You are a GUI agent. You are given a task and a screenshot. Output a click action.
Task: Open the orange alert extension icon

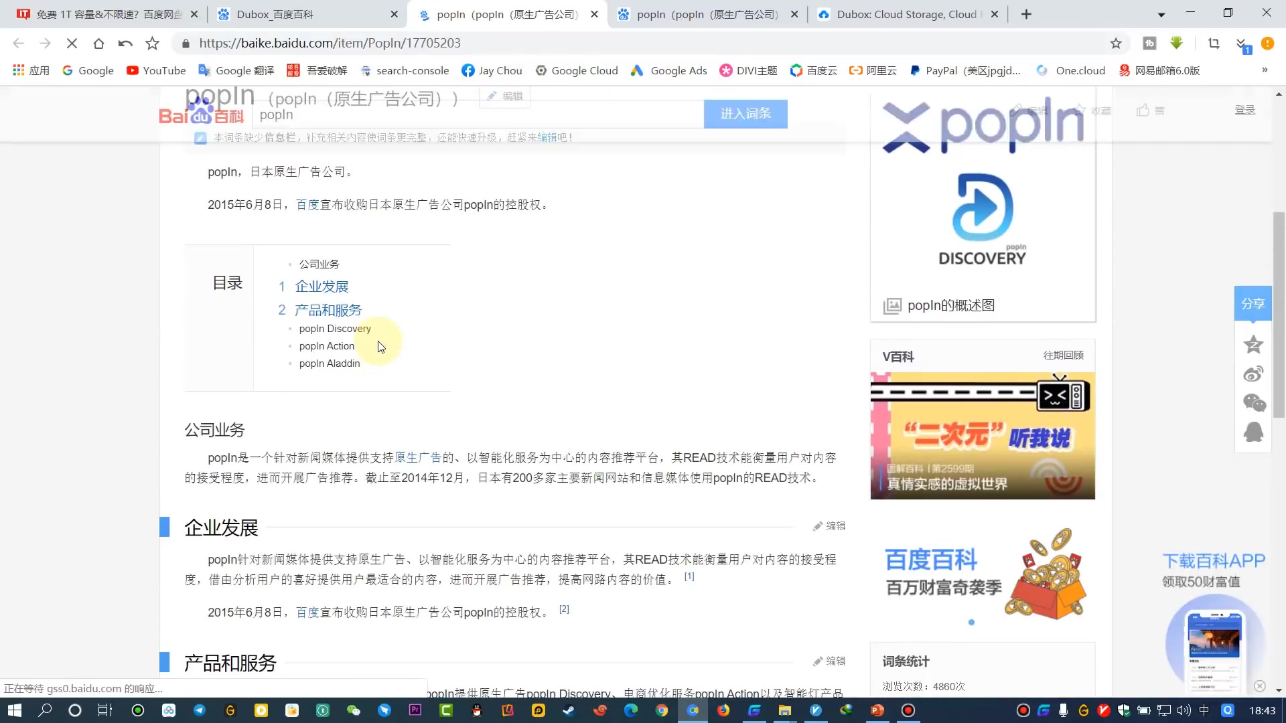[x=1267, y=44]
